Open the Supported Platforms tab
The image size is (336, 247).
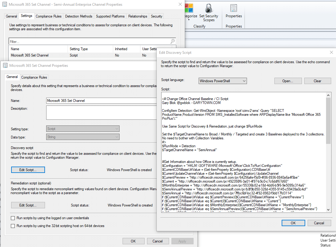[x=110, y=16]
